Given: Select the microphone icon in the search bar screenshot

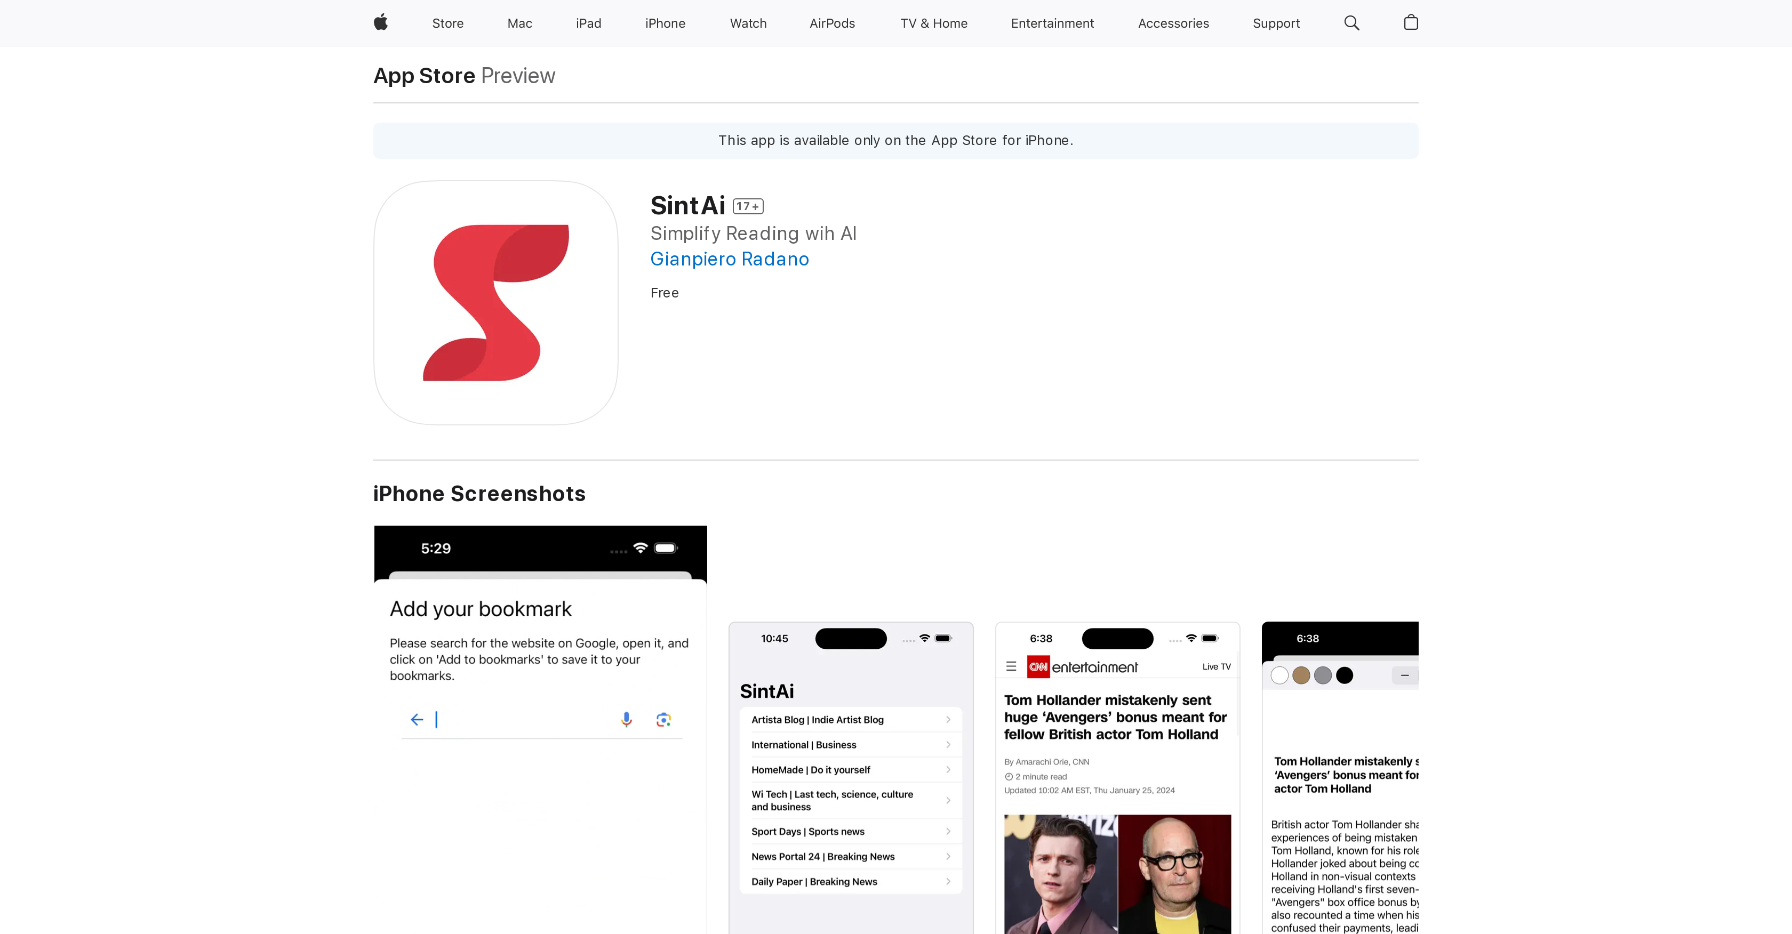Looking at the screenshot, I should (x=626, y=719).
